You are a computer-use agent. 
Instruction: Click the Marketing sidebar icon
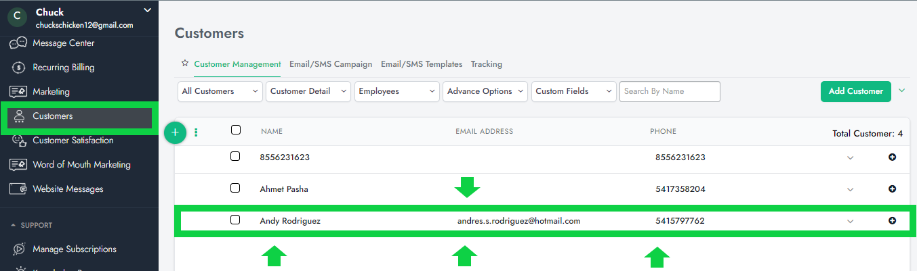(18, 92)
